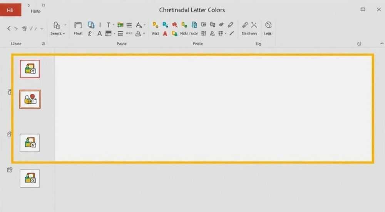Open the dropdown beside the table grid icon
This screenshot has height=212, width=385.
[226, 34]
